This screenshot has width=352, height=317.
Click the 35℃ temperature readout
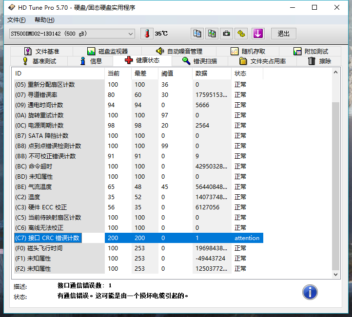coord(161,34)
